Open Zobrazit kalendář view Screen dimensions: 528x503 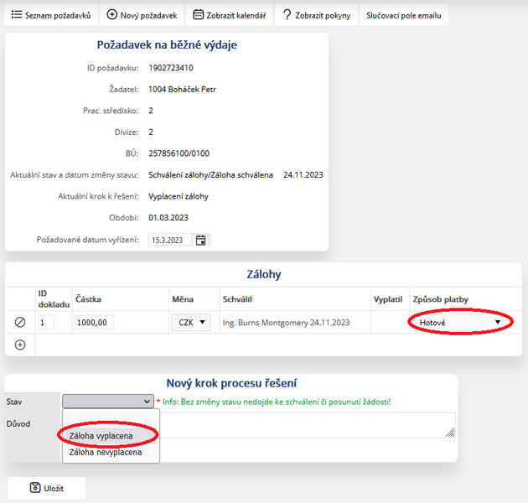[230, 15]
